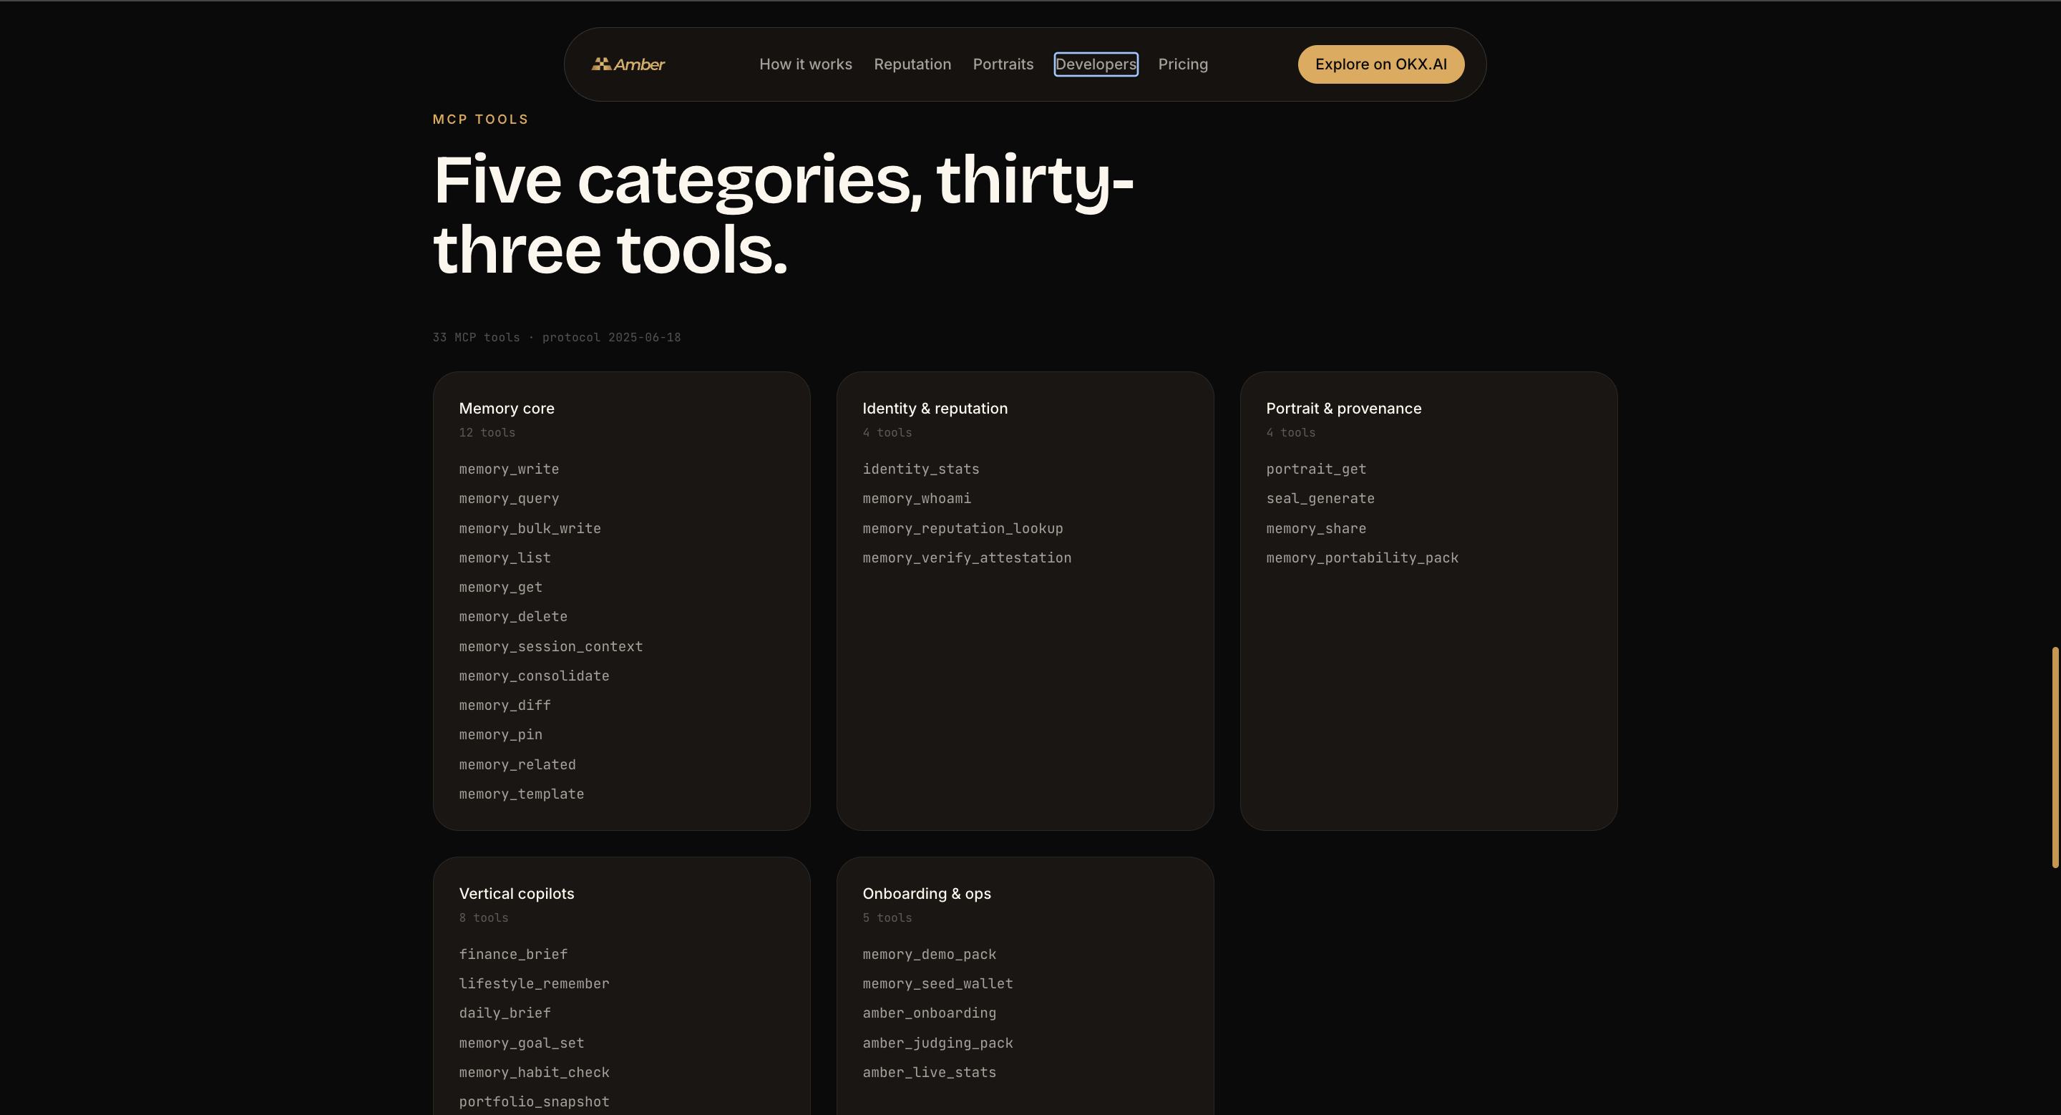Viewport: 2061px width, 1115px height.
Task: Click memory_reputation_lookup entry
Action: (x=963, y=529)
